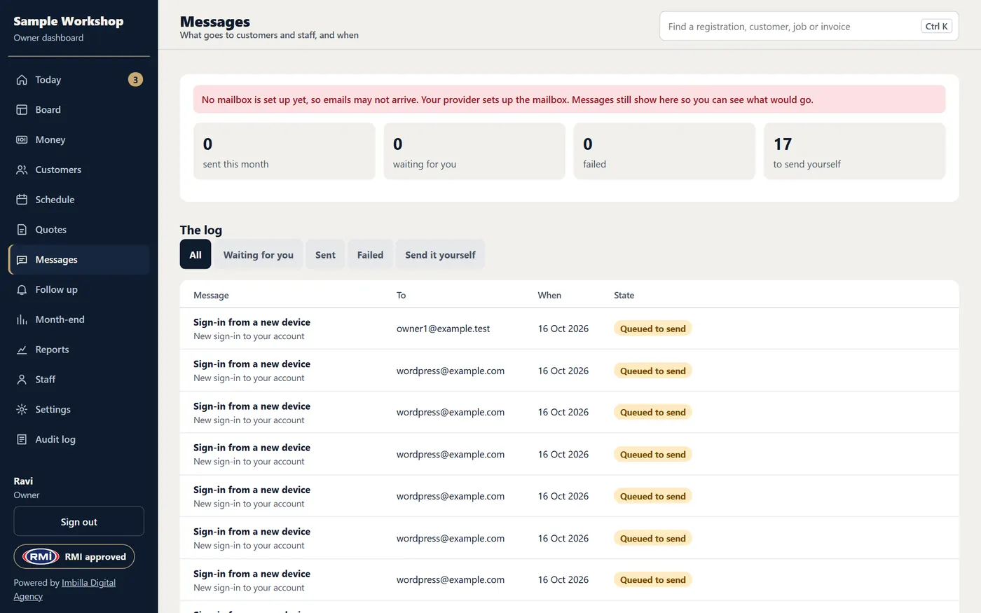981x613 pixels.
Task: Open the 'waiting for you' stat card
Action: coord(474,151)
